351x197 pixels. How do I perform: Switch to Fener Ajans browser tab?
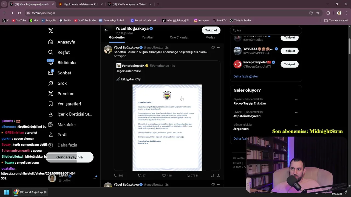tap(129, 4)
